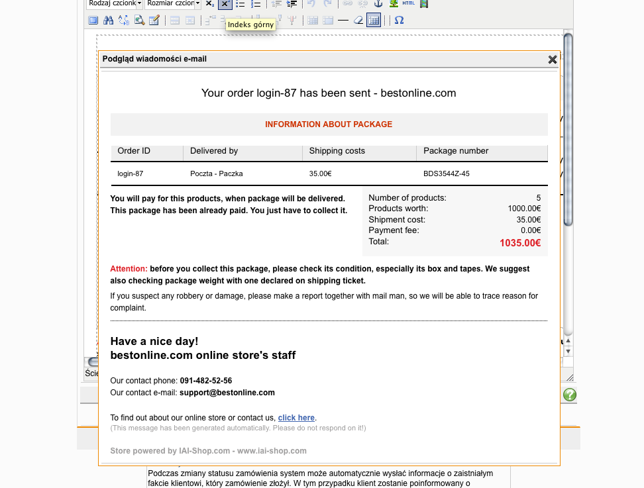Toggle the active superscript (Indeks górny) button
This screenshot has width=644, height=488.
[225, 4]
